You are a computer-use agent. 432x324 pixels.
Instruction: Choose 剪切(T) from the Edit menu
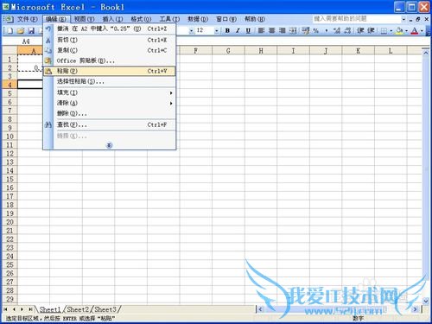[110, 40]
